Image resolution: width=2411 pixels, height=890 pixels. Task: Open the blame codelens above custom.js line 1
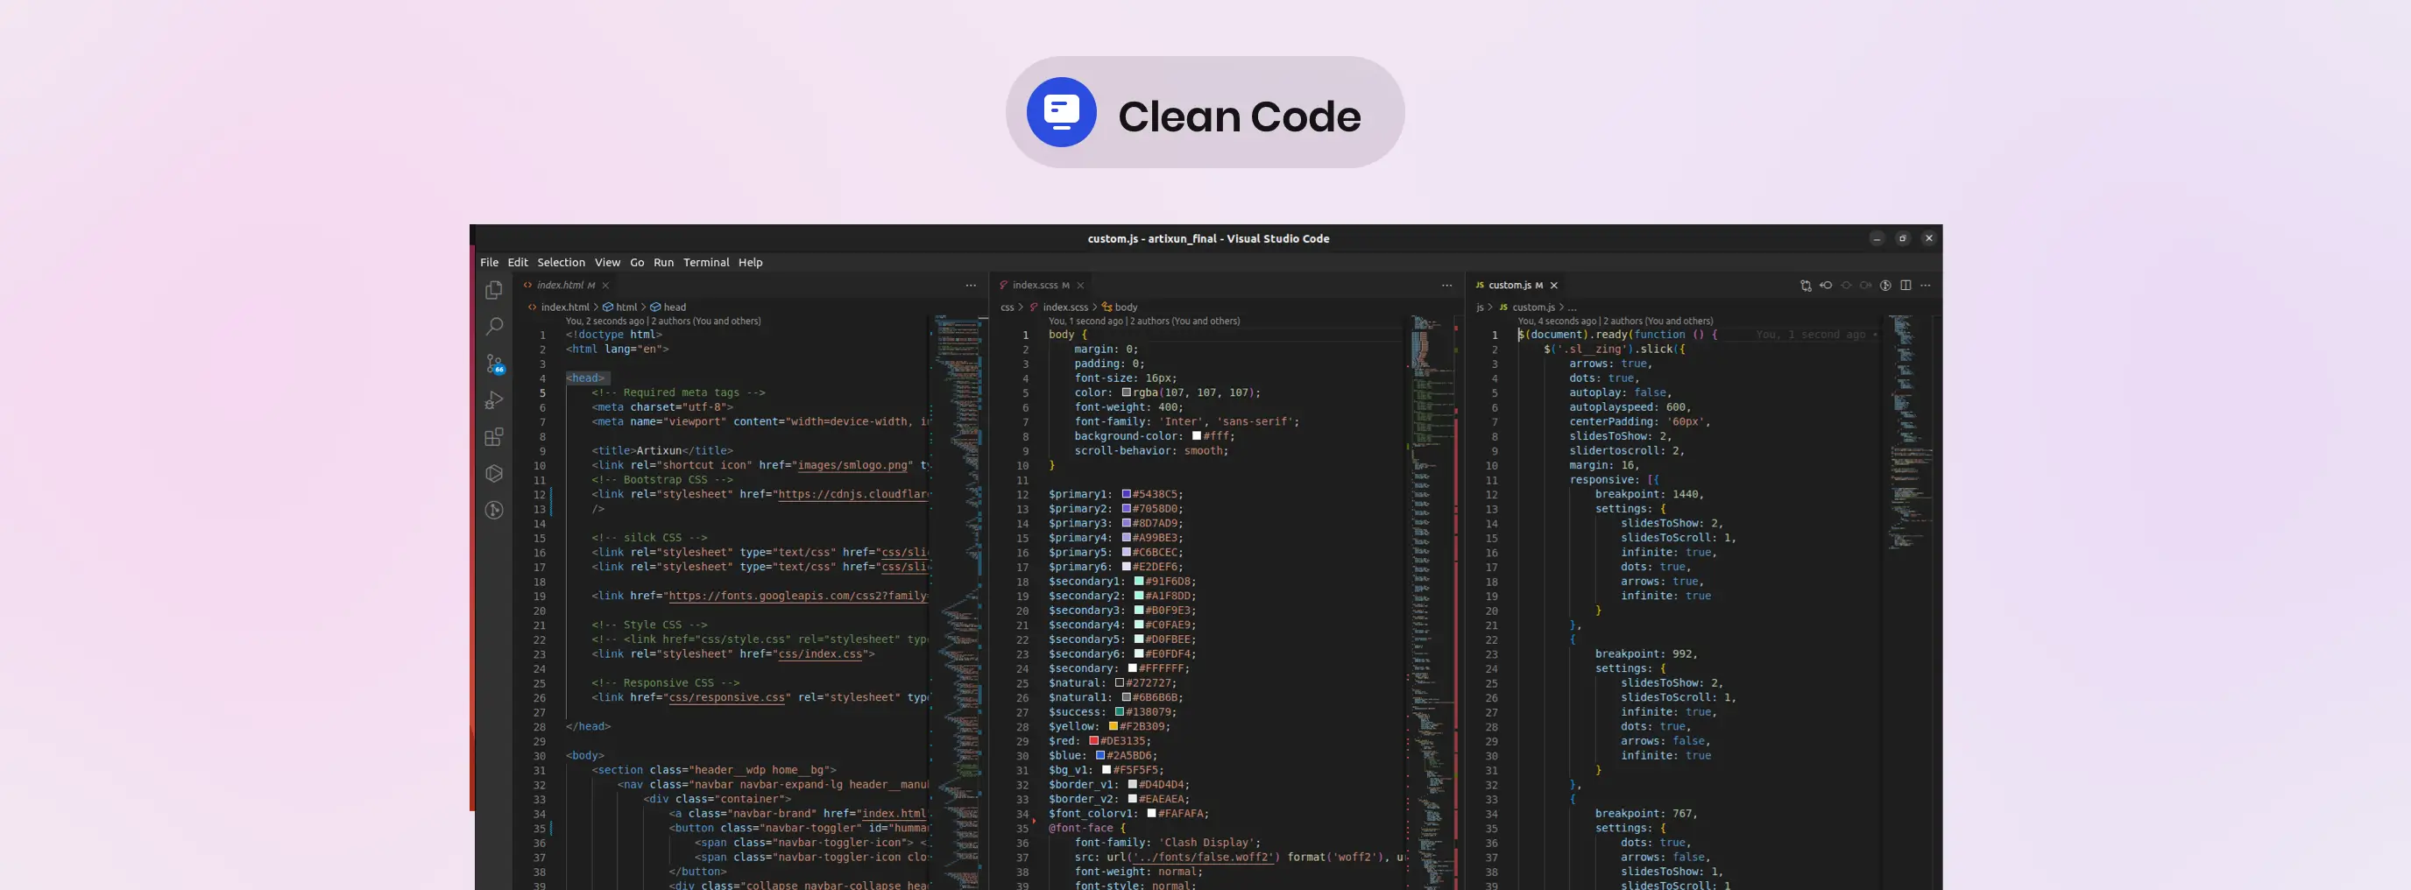tap(1616, 321)
